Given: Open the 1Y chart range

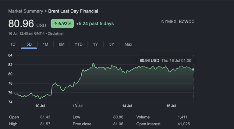Looking at the screenshot, I should [x=95, y=44].
